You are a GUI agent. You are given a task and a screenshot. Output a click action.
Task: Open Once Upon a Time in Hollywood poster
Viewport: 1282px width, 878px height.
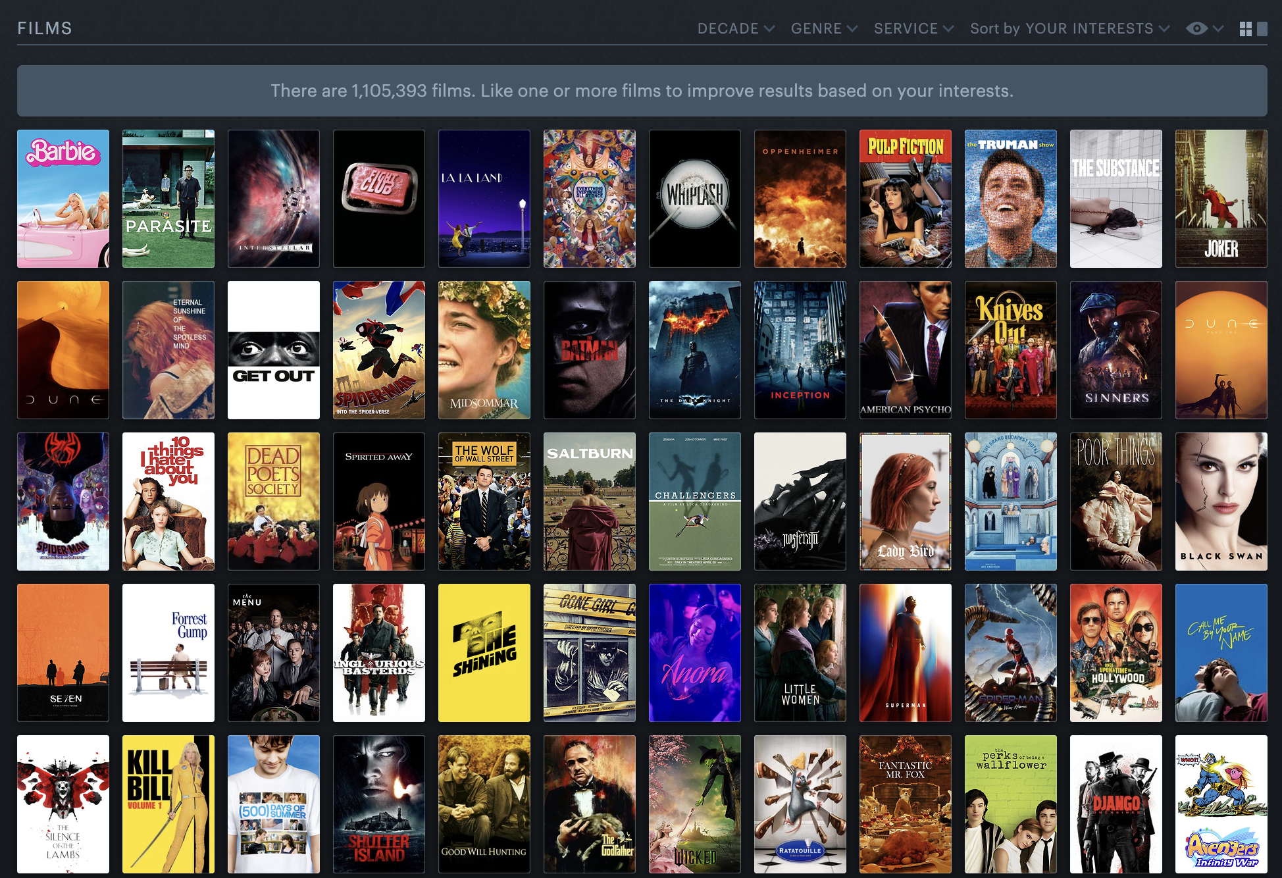[1116, 653]
